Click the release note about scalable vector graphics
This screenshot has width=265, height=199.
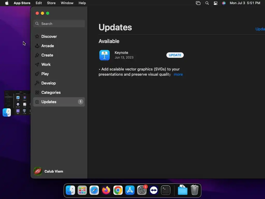pos(139,72)
